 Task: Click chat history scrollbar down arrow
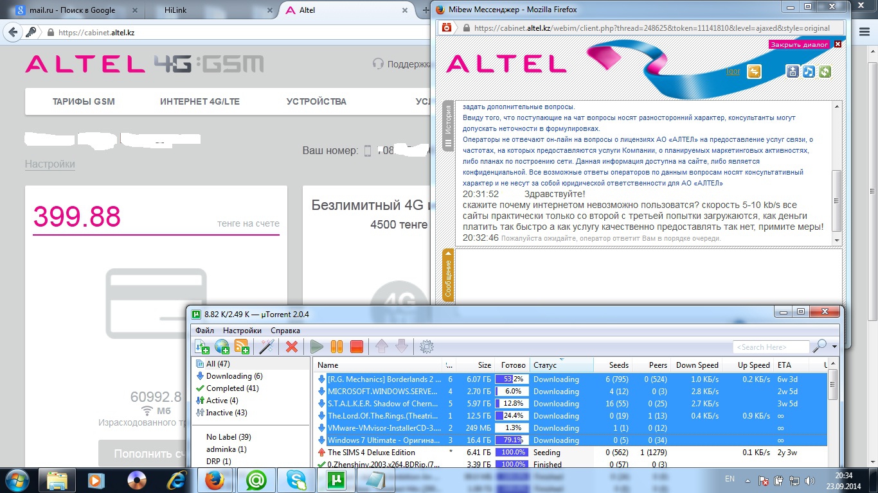836,240
